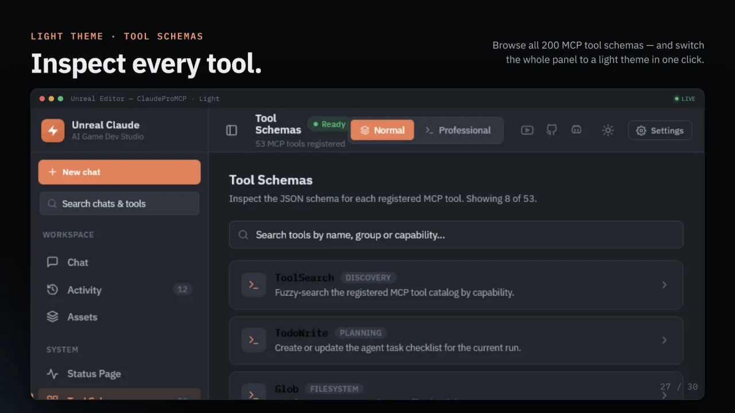
Task: Open the GitHub icon link
Action: point(552,130)
